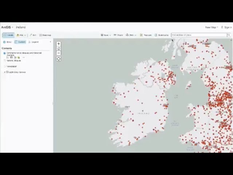233x175 pixels.
Task: Enable the Historic plaques layer checkbox
Action: click(x=5, y=61)
